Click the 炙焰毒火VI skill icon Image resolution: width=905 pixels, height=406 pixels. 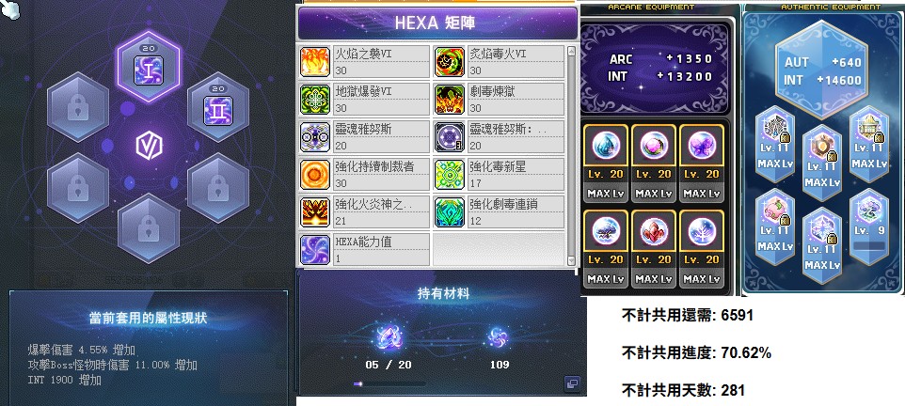450,62
